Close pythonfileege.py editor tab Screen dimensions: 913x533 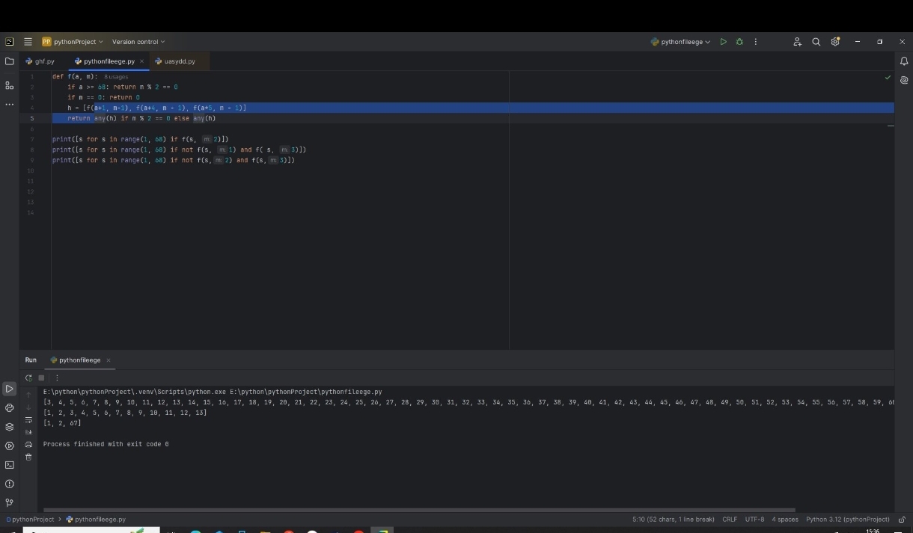(141, 61)
